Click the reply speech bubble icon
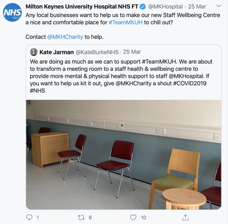 (x=29, y=217)
